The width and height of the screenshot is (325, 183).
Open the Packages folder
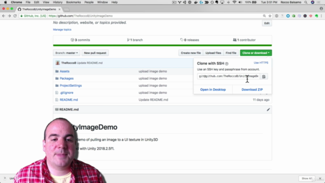pos(67,78)
